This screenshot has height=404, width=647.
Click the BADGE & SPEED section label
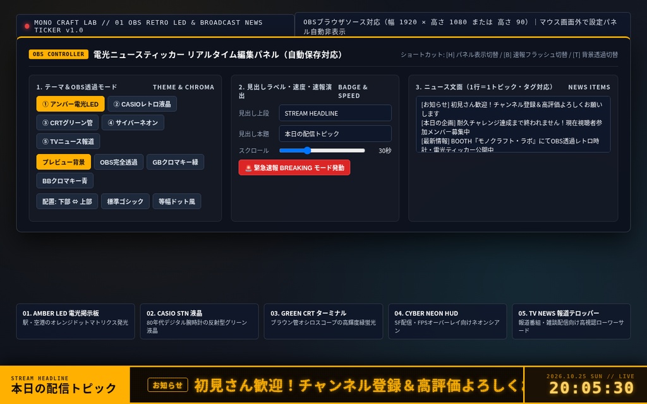353,91
